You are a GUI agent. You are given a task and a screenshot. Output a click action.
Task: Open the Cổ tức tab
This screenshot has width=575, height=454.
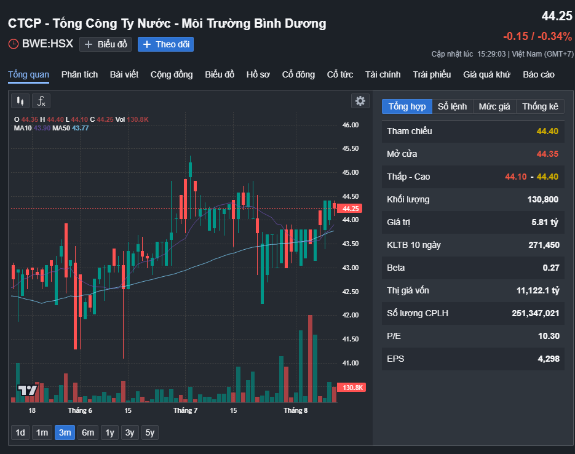[x=339, y=75]
